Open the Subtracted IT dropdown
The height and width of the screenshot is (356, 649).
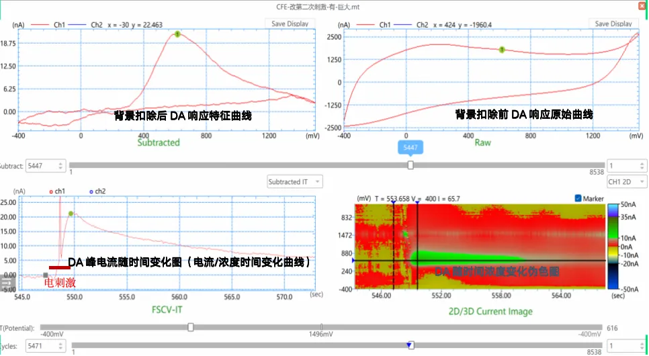294,181
